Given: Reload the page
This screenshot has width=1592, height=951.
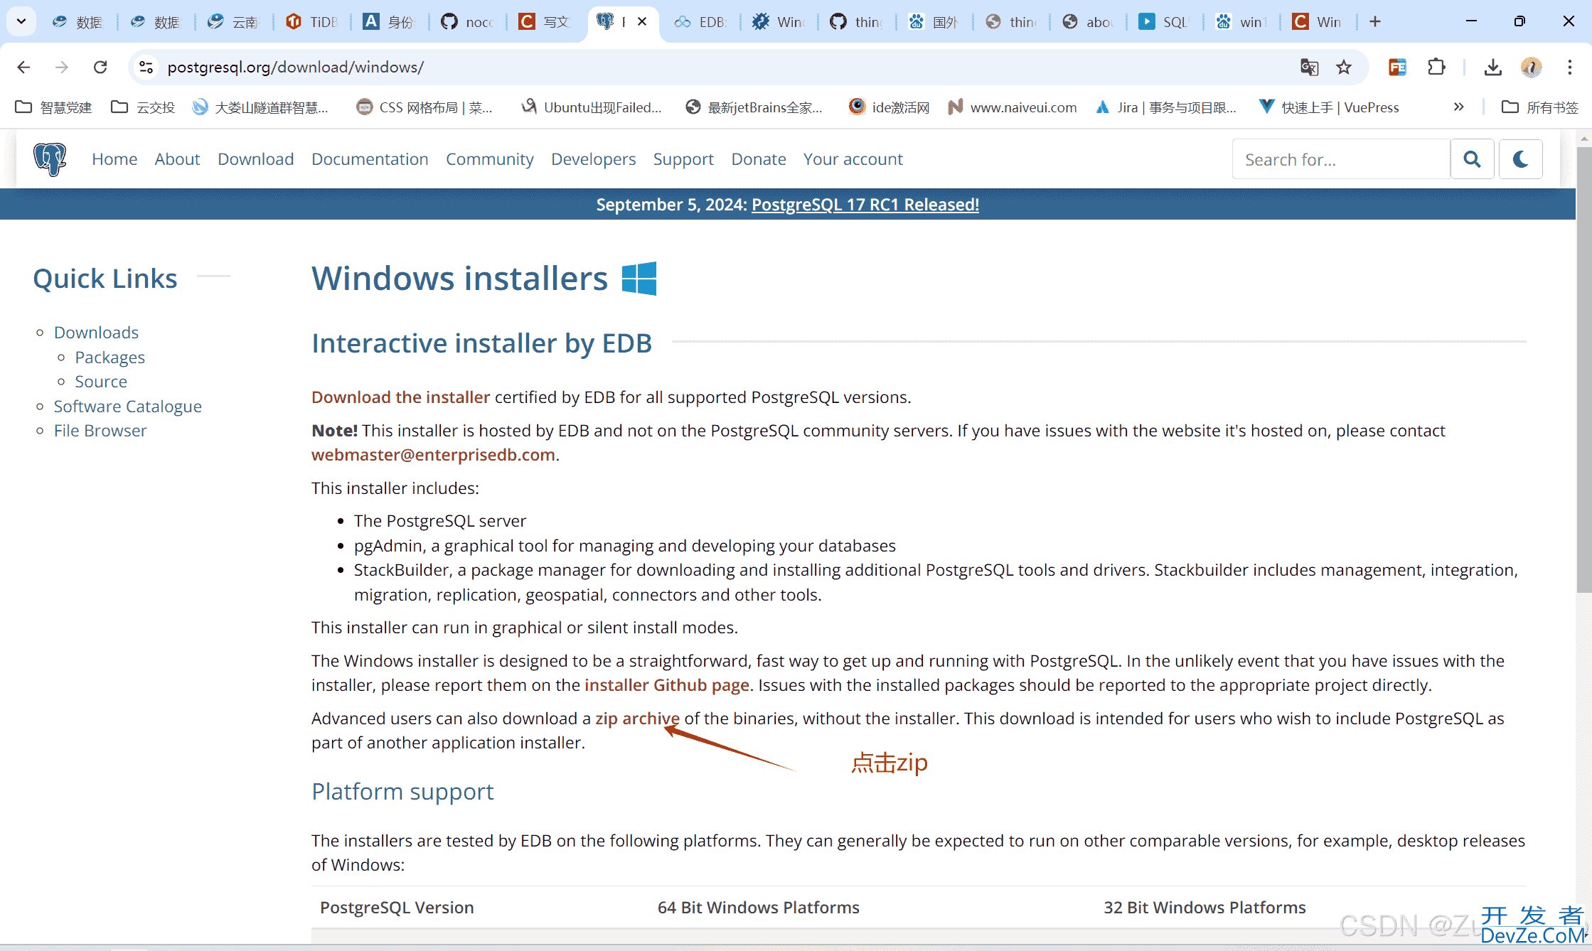Looking at the screenshot, I should [100, 67].
